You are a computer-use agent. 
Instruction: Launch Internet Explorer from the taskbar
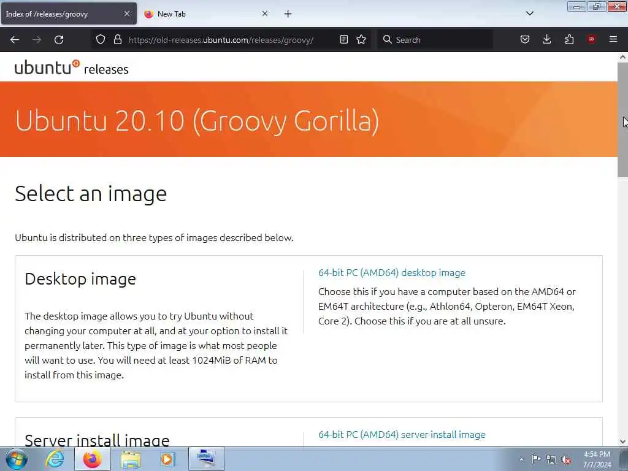55,459
